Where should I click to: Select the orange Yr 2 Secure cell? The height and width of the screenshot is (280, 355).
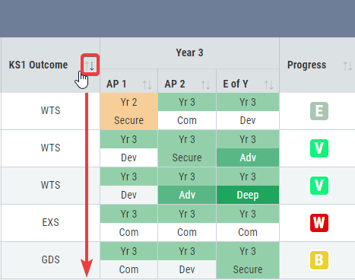[128, 111]
